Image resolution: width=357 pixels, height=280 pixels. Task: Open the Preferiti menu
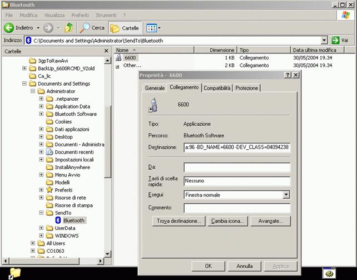pos(80,15)
